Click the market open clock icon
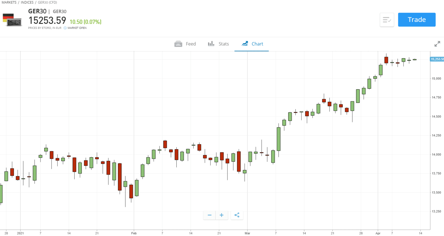 point(65,28)
